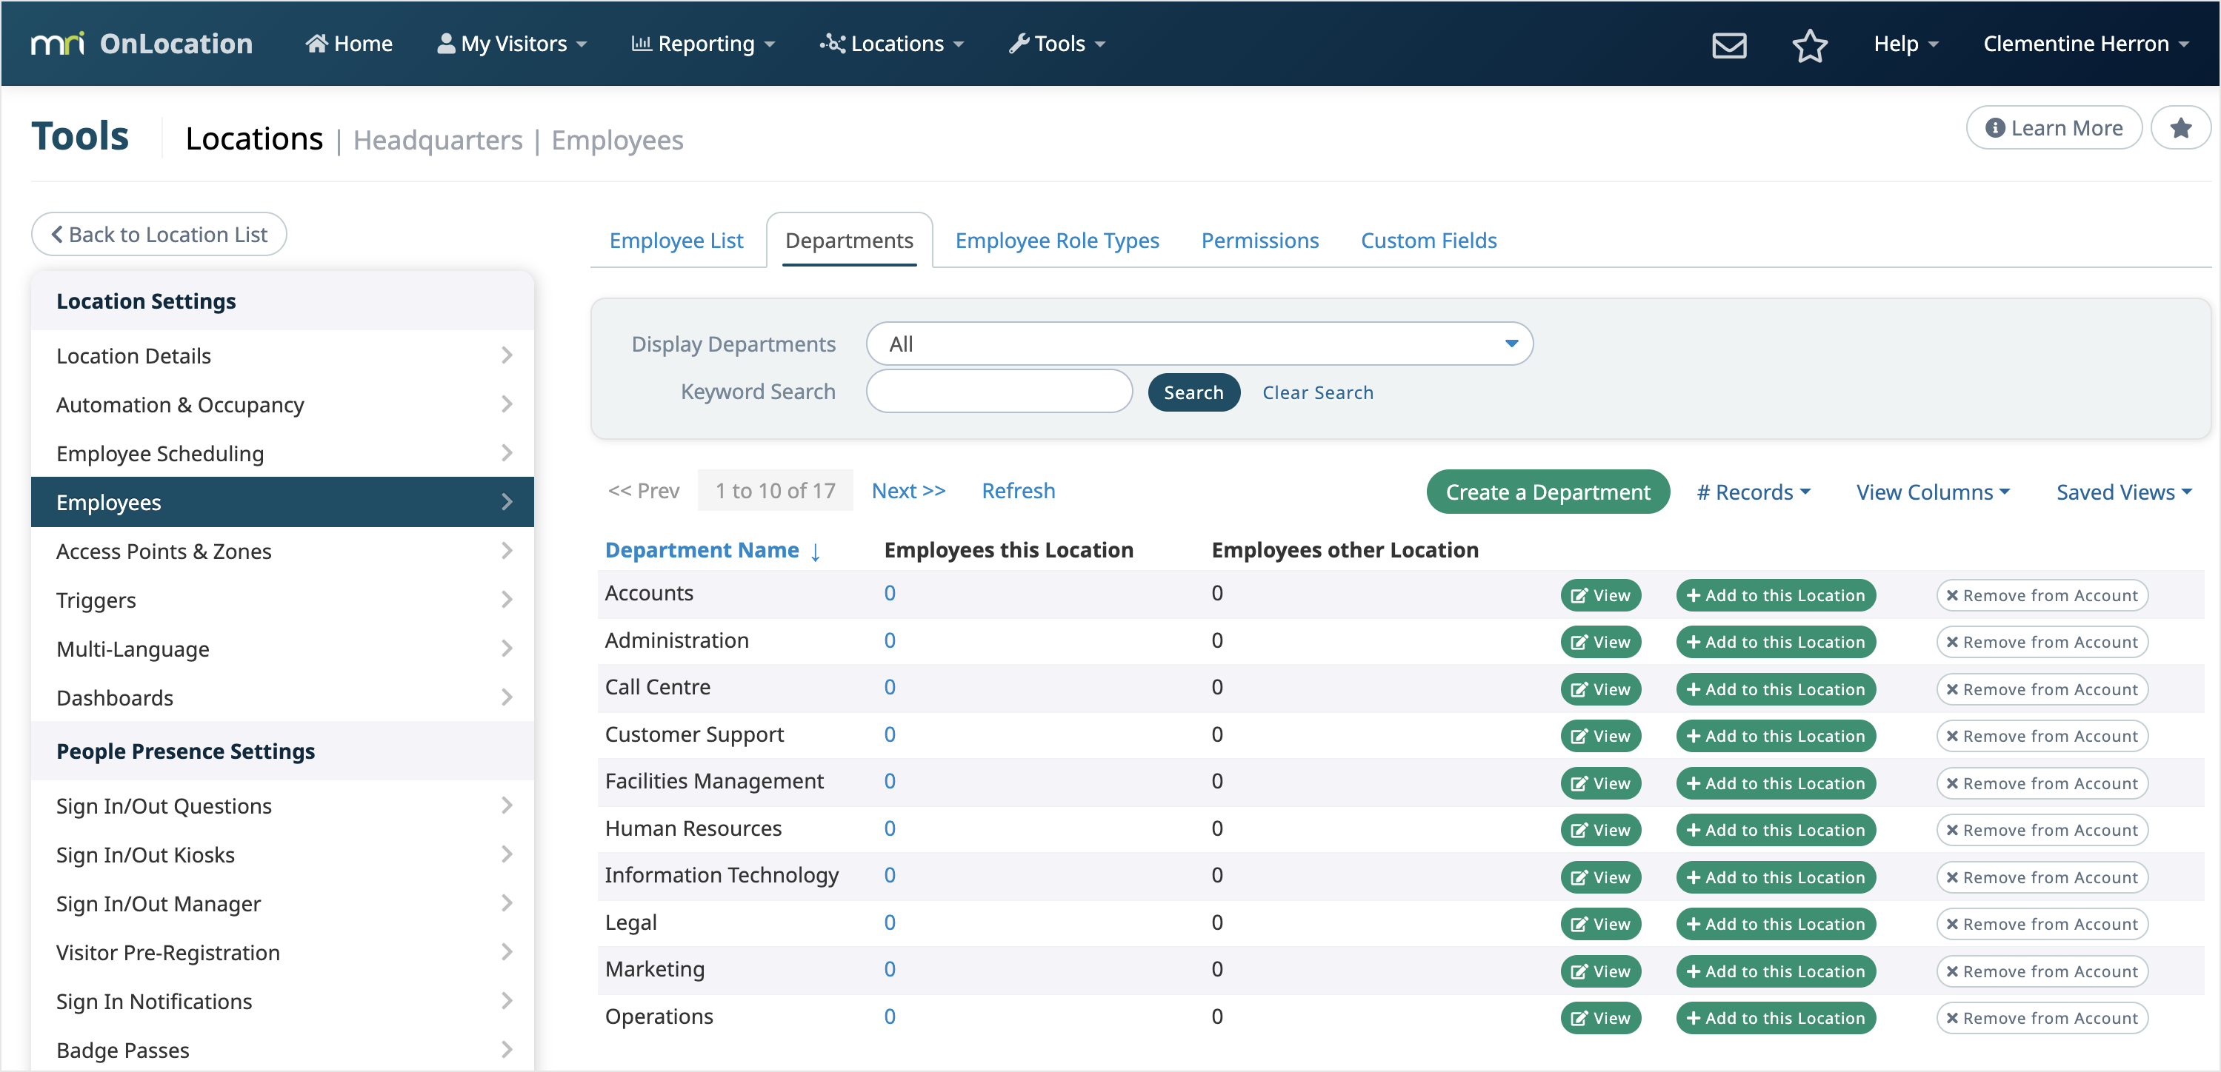
Task: Open Sign In Notifications settings
Action: [282, 1002]
